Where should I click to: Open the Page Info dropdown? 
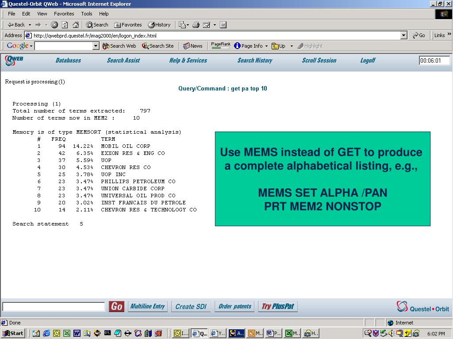coord(266,46)
